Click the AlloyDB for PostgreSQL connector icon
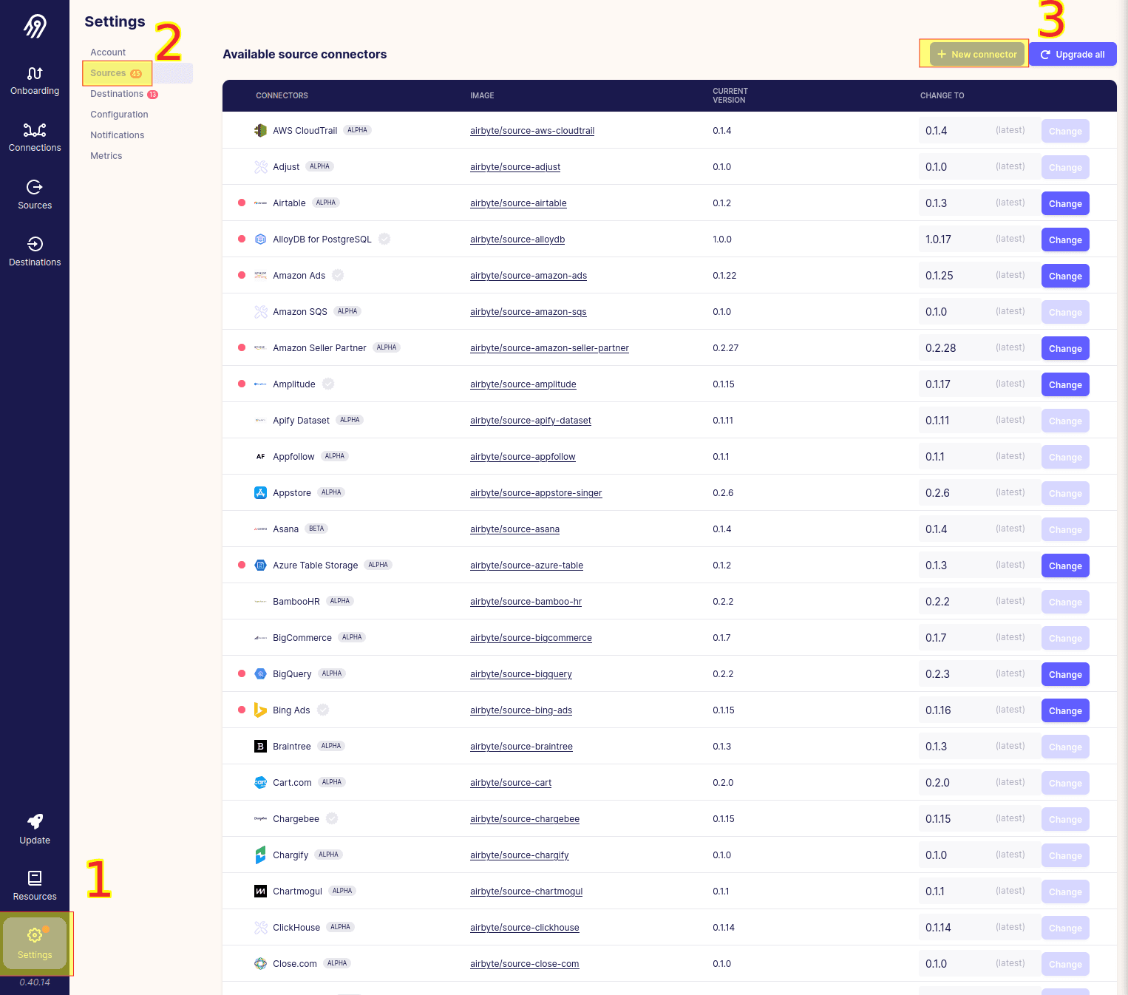The image size is (1128, 995). point(260,239)
